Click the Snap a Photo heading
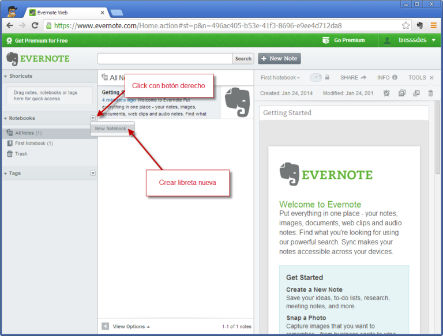This screenshot has height=336, width=443. tap(306, 318)
